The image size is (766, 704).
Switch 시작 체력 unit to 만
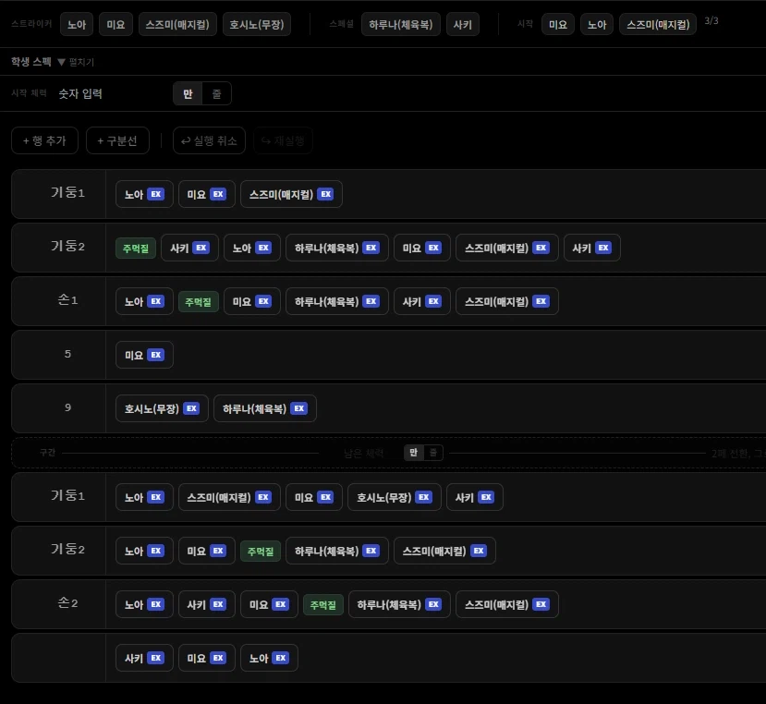[x=188, y=93]
